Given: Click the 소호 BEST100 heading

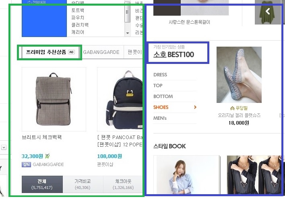Looking at the screenshot, I should coord(173,54).
